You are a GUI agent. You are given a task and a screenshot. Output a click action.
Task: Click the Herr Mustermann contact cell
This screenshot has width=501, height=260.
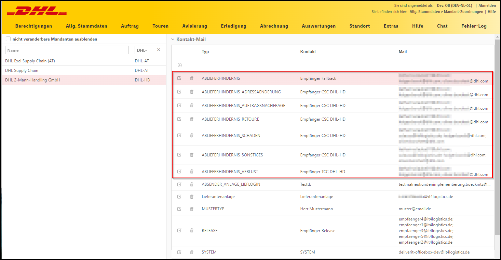click(x=316, y=209)
